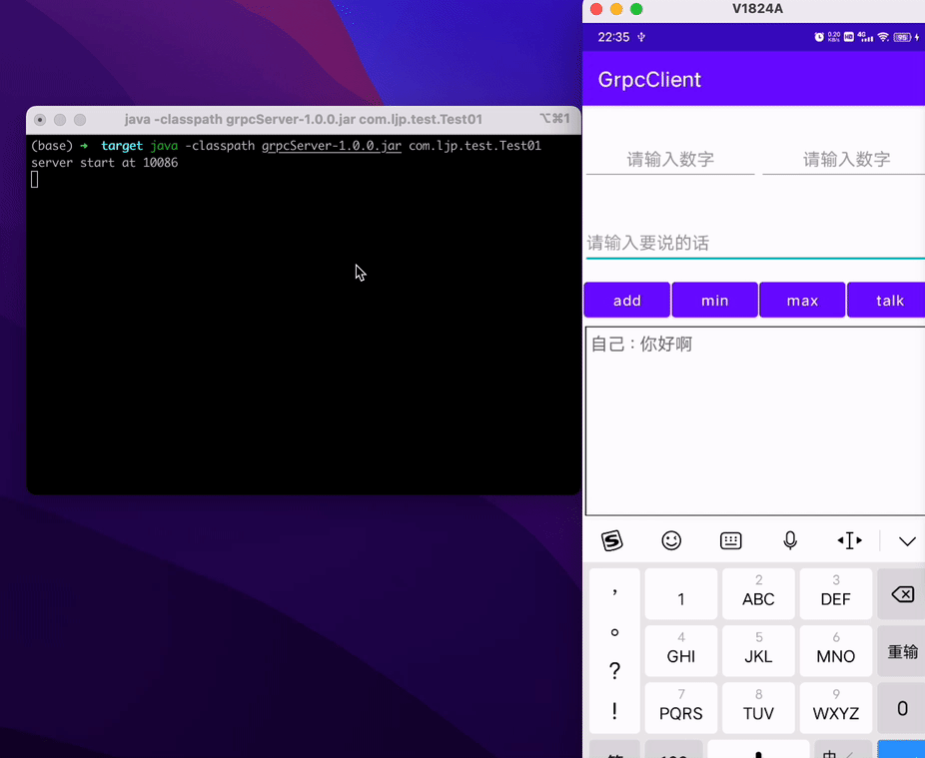Tap the exclamation mark punctuation key
This screenshot has height=758, width=925.
614,711
